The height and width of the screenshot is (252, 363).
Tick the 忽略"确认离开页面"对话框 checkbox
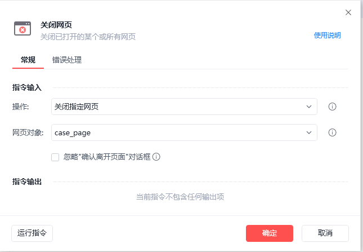click(55, 157)
